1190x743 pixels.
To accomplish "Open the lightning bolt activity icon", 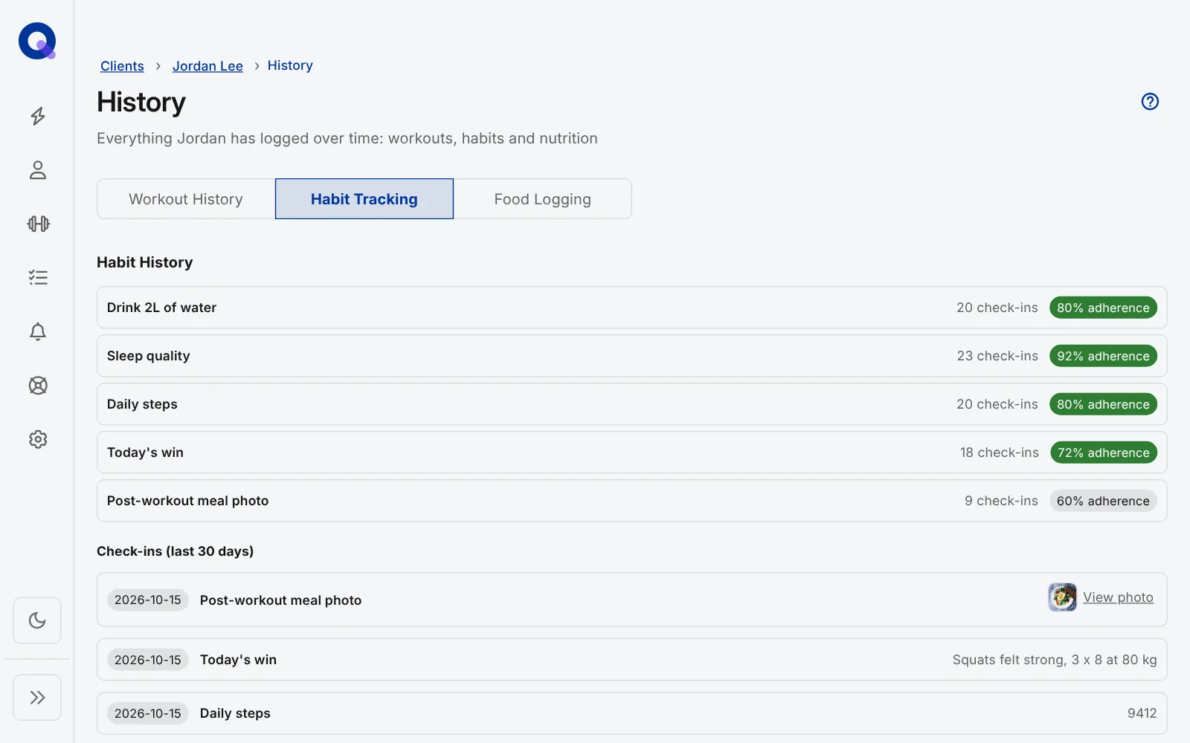I will pyautogui.click(x=38, y=116).
